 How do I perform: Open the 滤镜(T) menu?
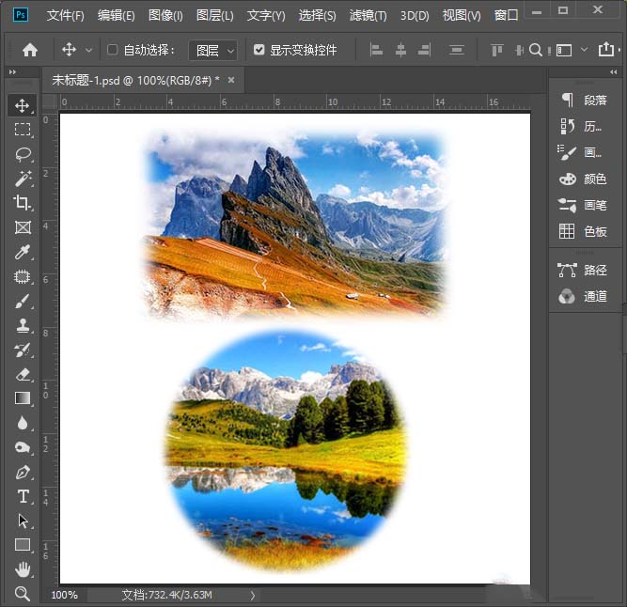point(368,16)
